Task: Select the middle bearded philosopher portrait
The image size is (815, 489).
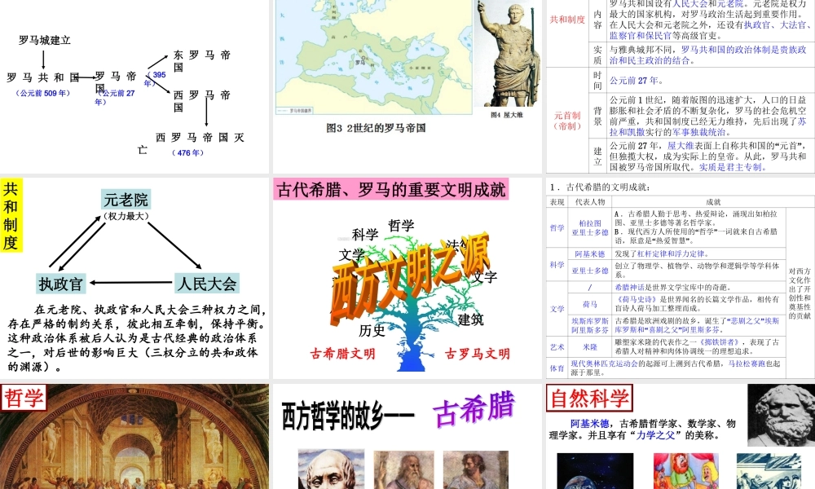Action: coord(404,469)
